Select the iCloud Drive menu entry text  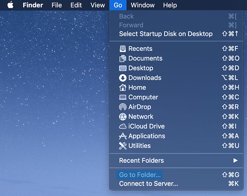(146, 126)
